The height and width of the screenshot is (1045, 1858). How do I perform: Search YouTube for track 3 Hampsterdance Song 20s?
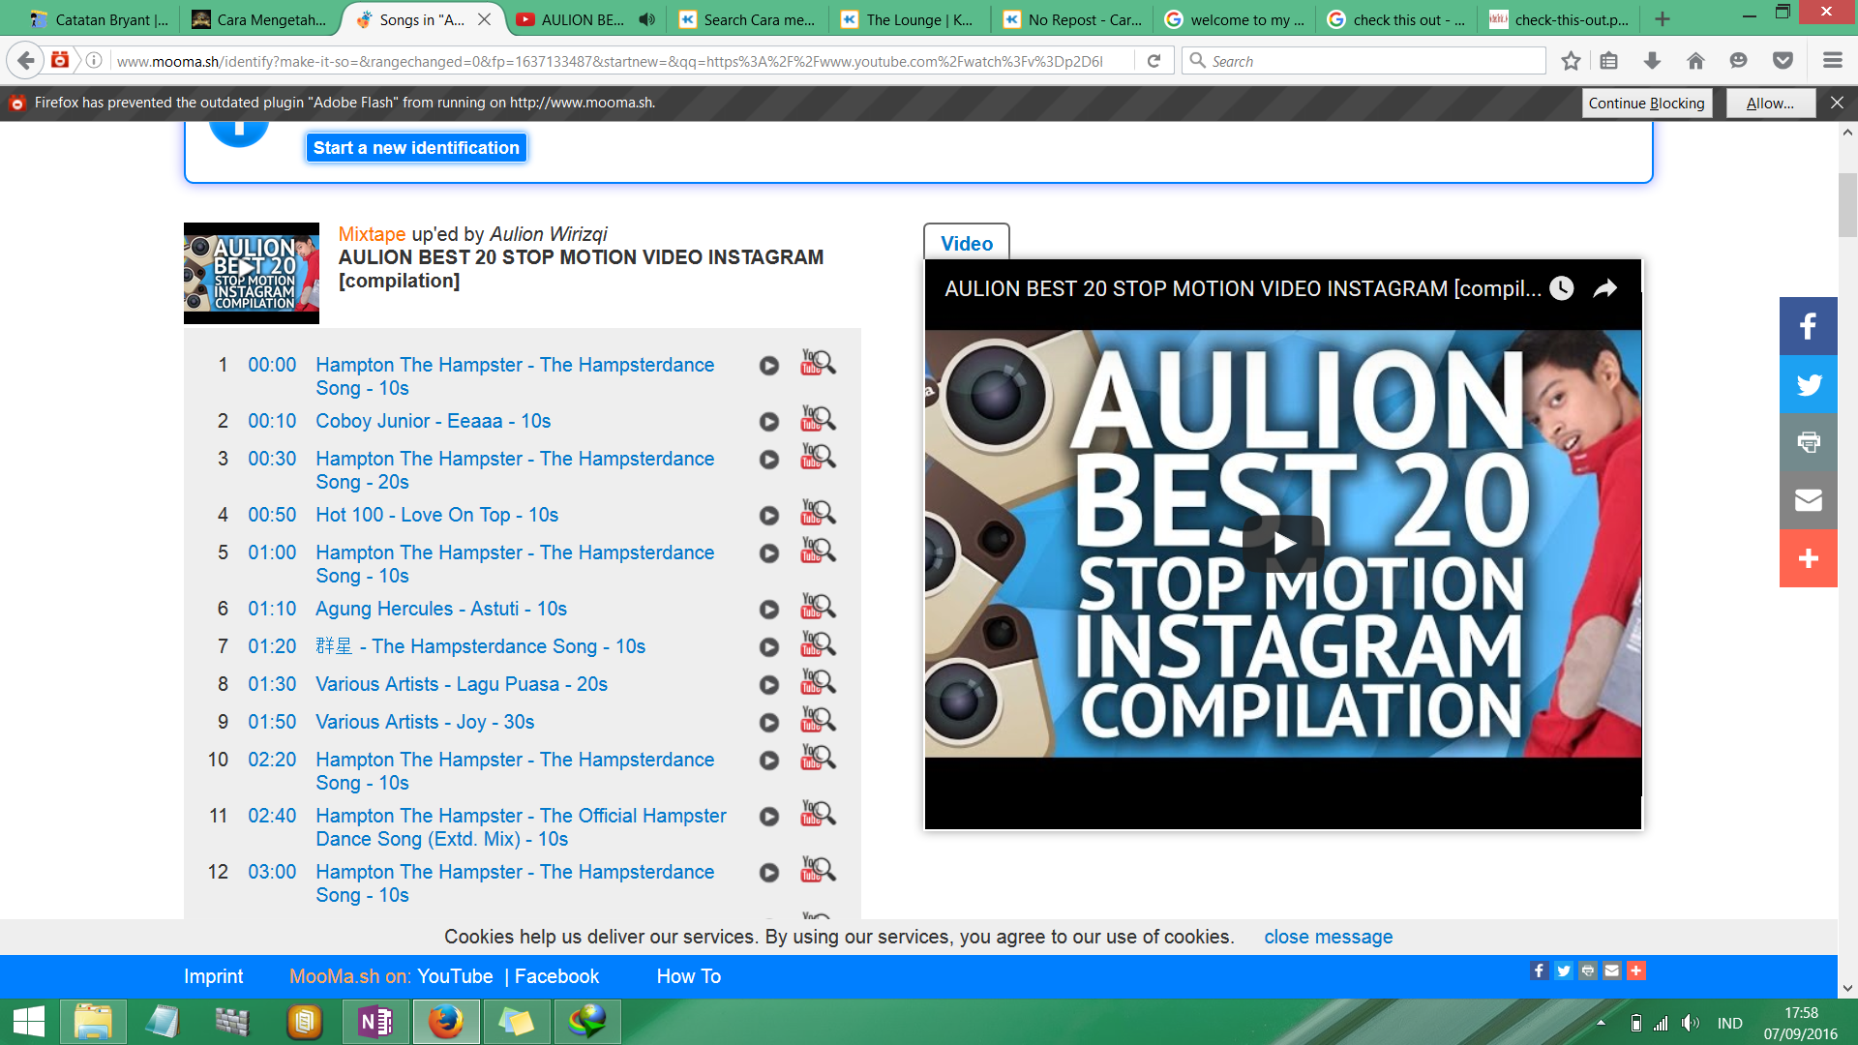pyautogui.click(x=818, y=457)
